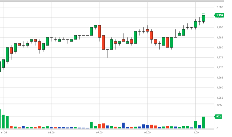Click the 09:00 time axis label
The image size is (232, 137).
coord(147,133)
